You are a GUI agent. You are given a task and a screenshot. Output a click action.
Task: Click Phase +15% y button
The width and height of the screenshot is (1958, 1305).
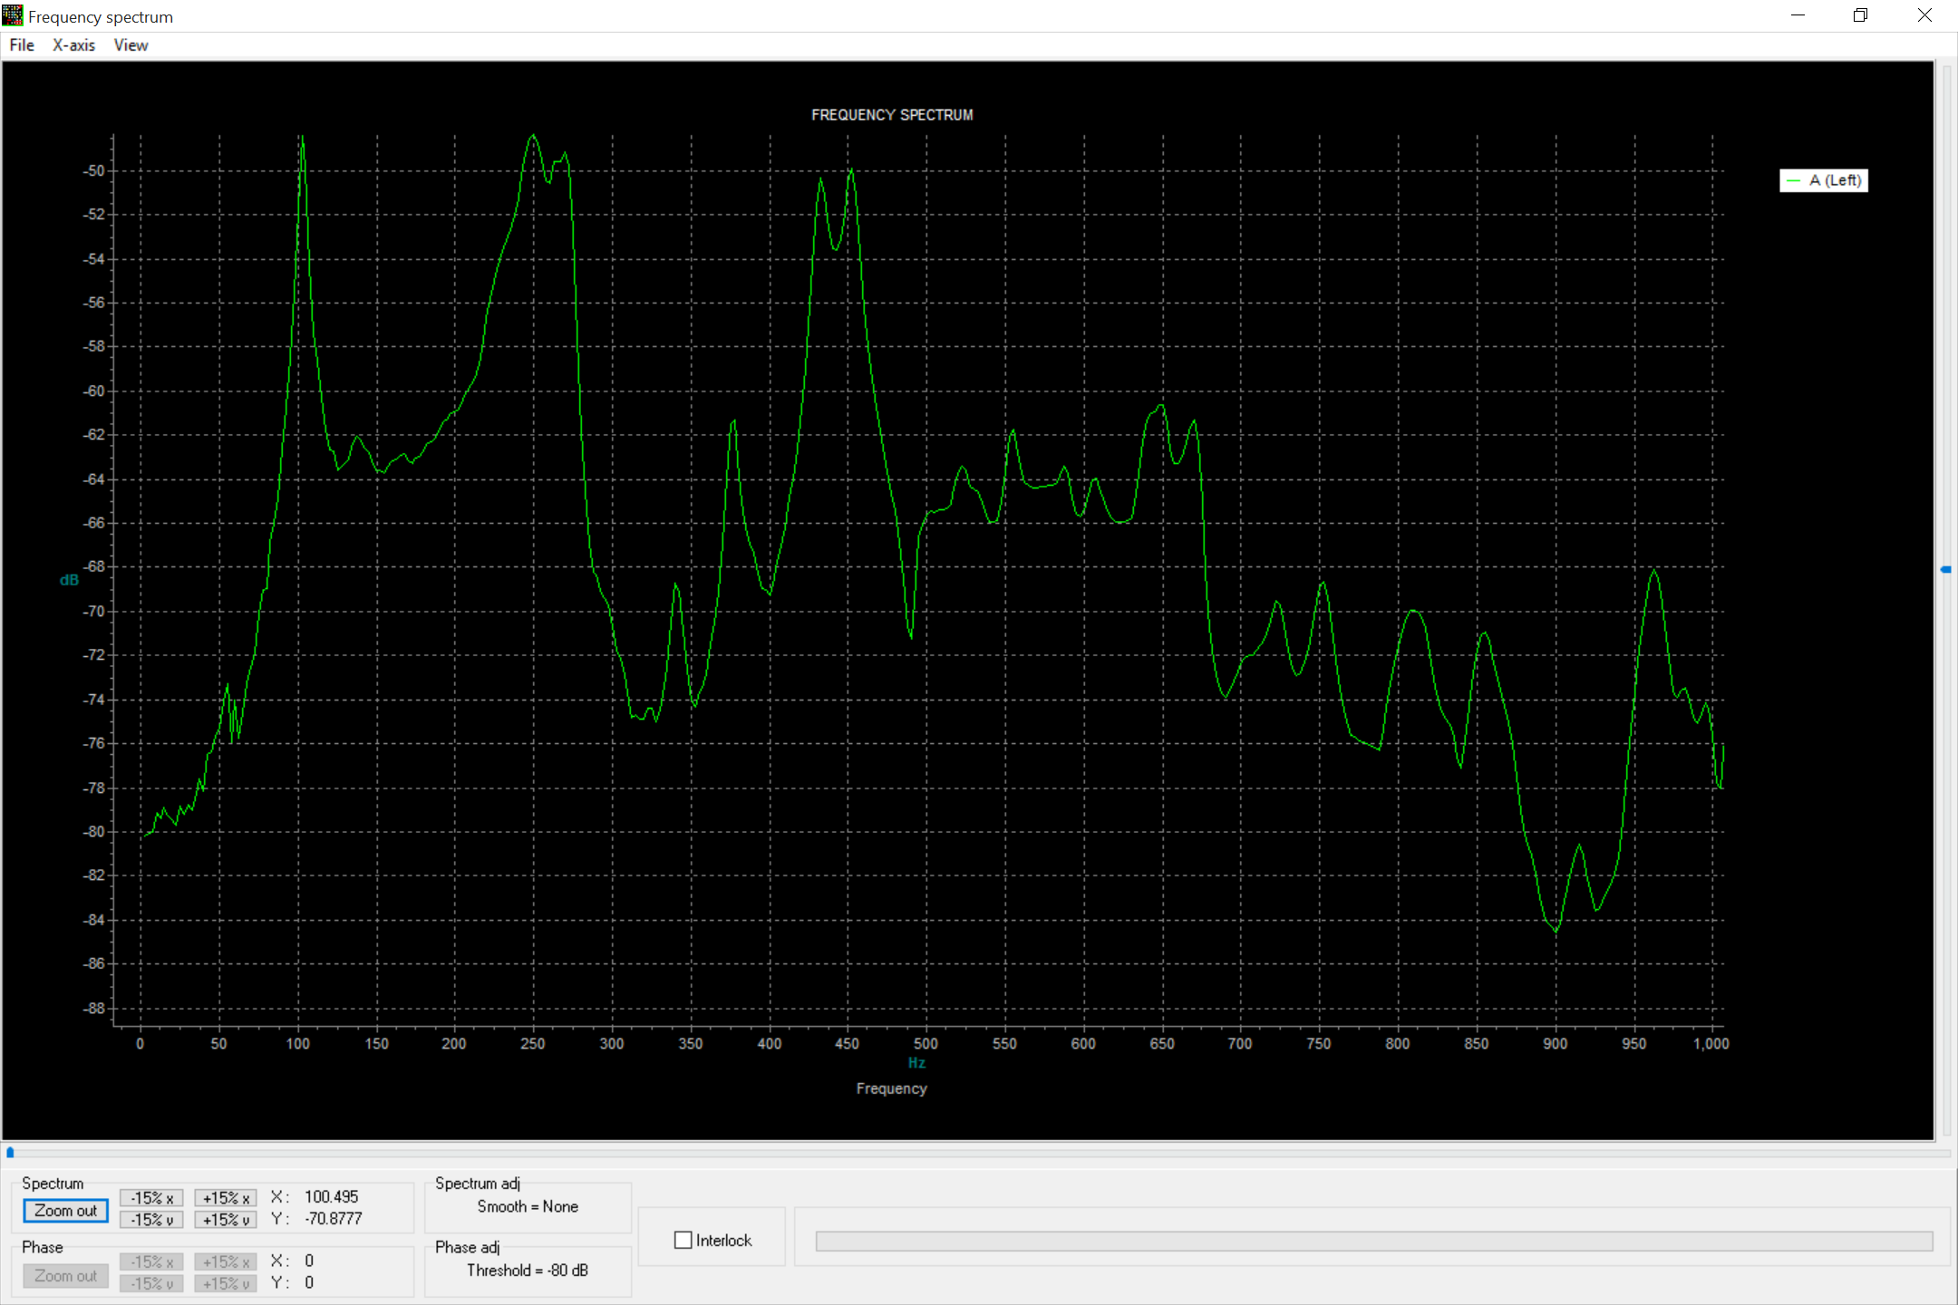click(226, 1283)
